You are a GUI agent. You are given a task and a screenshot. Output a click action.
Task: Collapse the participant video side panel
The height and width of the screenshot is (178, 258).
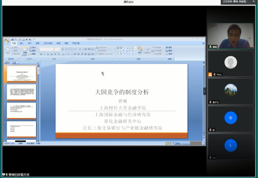[205, 91]
